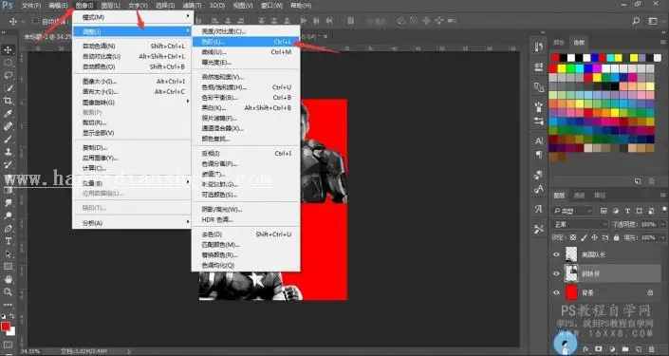Screen dimensions: 669x356
Task: Choose 反相(I) Ctrl+I entry
Action: 246,153
